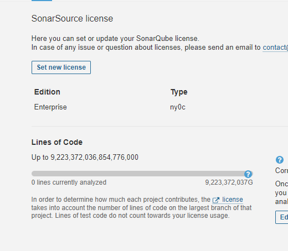The image size is (288, 251).
Task: Click the Enterprise edition value
Action: tap(50, 107)
